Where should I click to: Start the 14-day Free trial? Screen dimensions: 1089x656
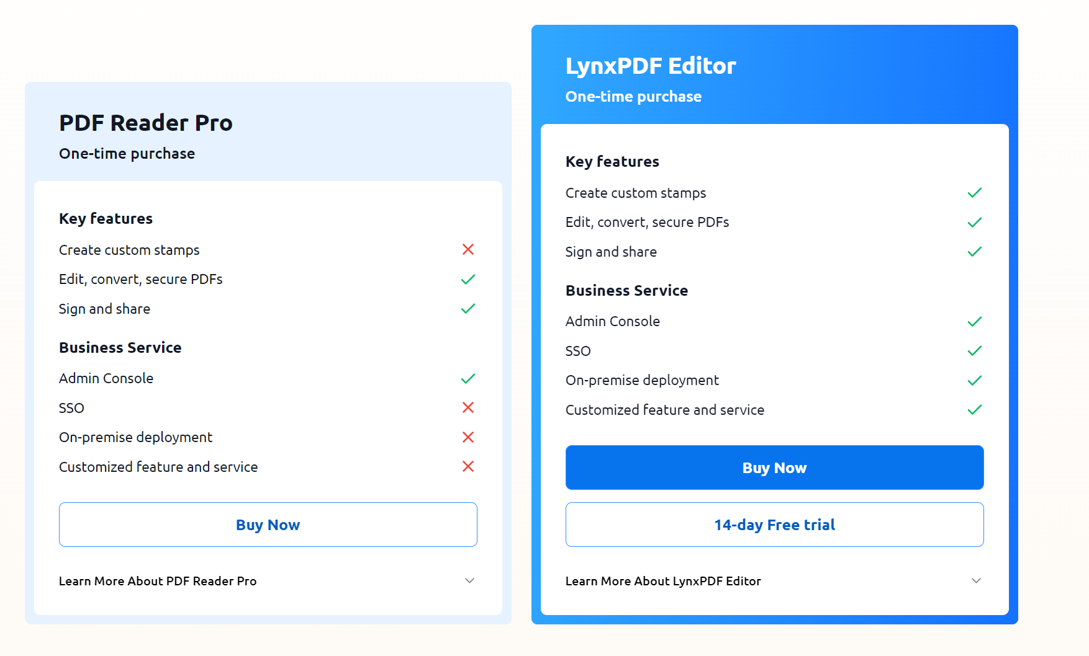point(775,525)
